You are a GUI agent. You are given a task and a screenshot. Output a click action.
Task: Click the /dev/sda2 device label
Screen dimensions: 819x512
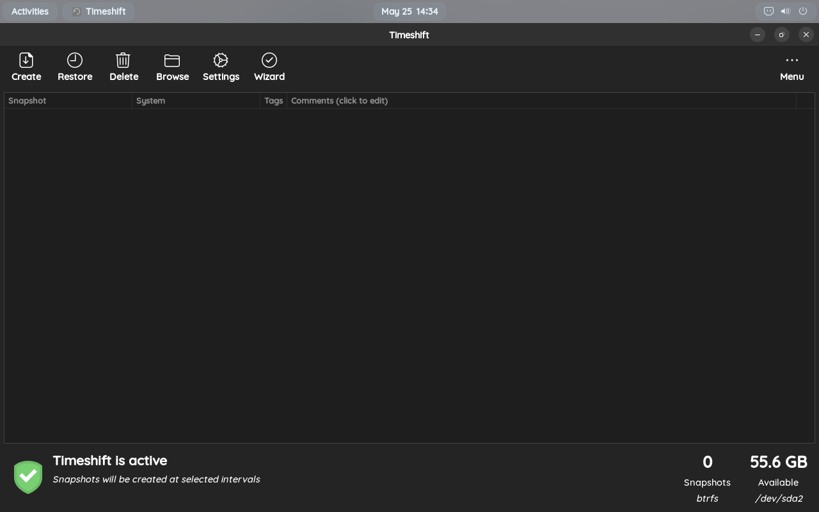778,499
